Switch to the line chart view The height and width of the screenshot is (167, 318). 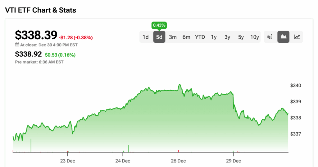click(x=297, y=37)
